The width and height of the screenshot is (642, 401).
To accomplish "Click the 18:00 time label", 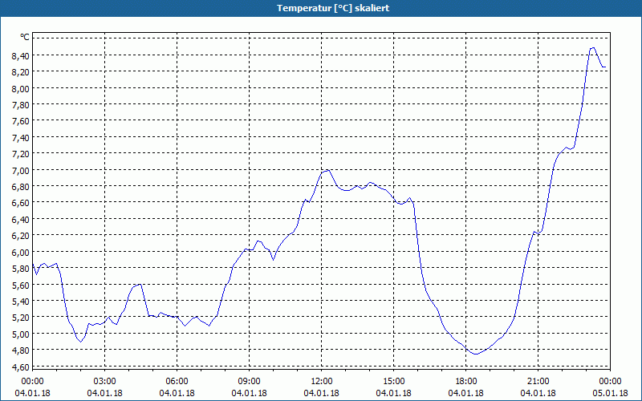I will (x=466, y=382).
